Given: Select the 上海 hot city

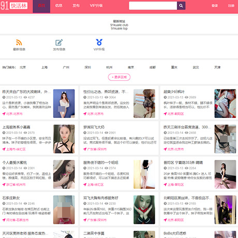Looking at the screenshot, I should pyautogui.click(x=44, y=67).
